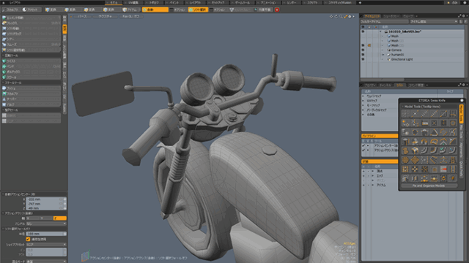Select the プッシュ push tool
469x263 pixels.
pyautogui.click(x=31, y=88)
